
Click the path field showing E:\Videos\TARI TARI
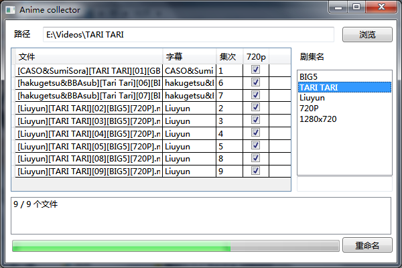coord(188,35)
